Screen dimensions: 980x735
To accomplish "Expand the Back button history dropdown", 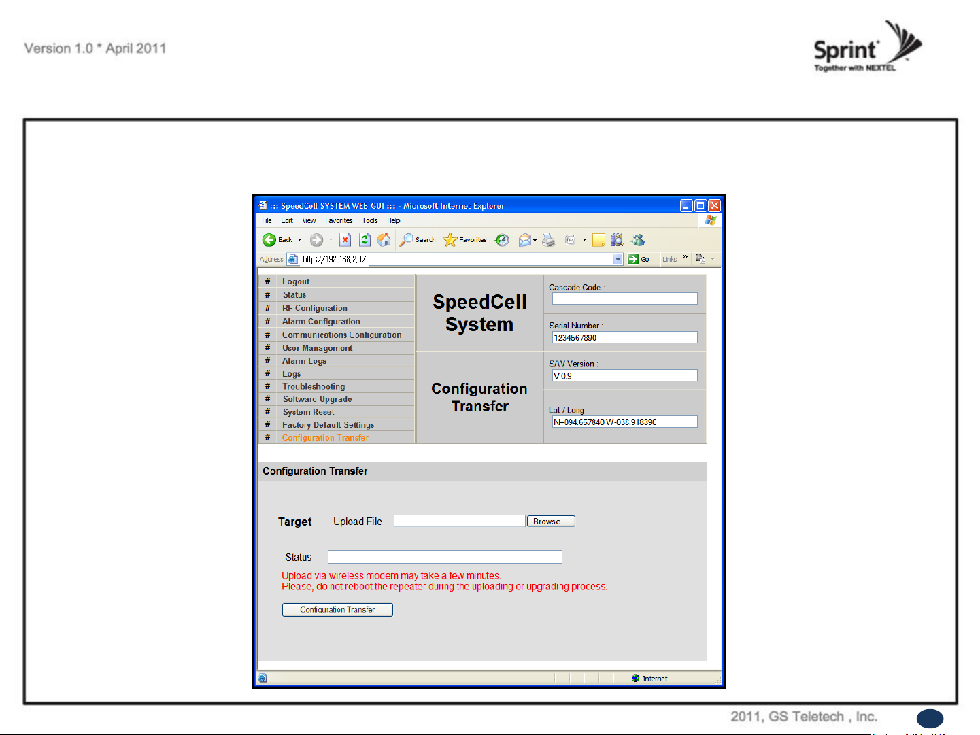I will click(x=300, y=240).
